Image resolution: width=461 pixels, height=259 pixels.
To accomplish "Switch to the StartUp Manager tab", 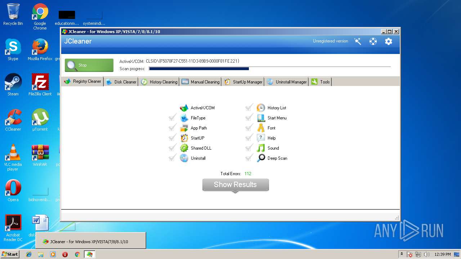I will [x=243, y=82].
